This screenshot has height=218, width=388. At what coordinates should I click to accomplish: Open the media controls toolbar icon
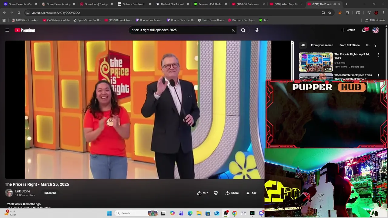click(369, 13)
